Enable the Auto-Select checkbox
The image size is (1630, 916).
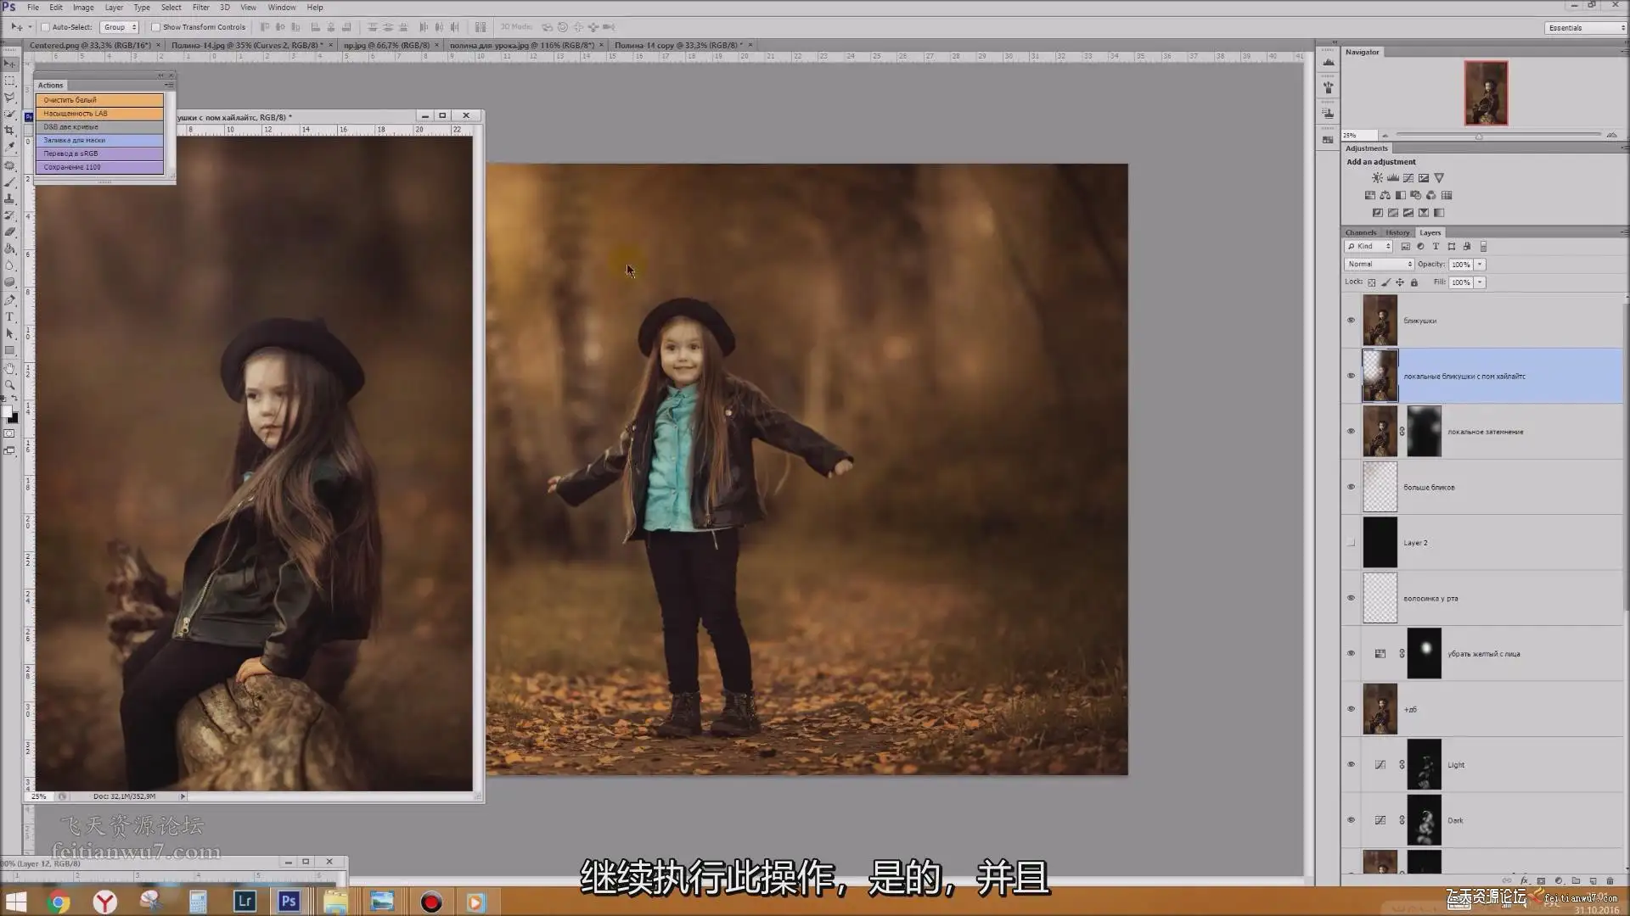tap(46, 27)
